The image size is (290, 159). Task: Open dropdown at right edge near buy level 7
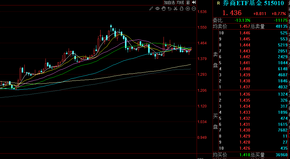click(x=288, y=133)
